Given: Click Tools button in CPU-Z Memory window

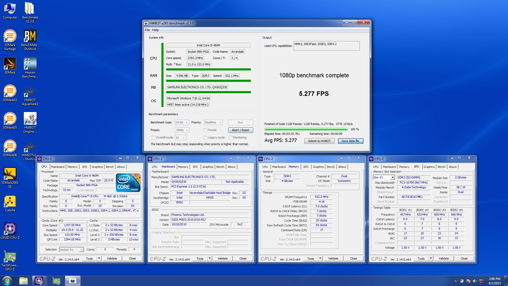Looking at the screenshot, I should (311, 258).
